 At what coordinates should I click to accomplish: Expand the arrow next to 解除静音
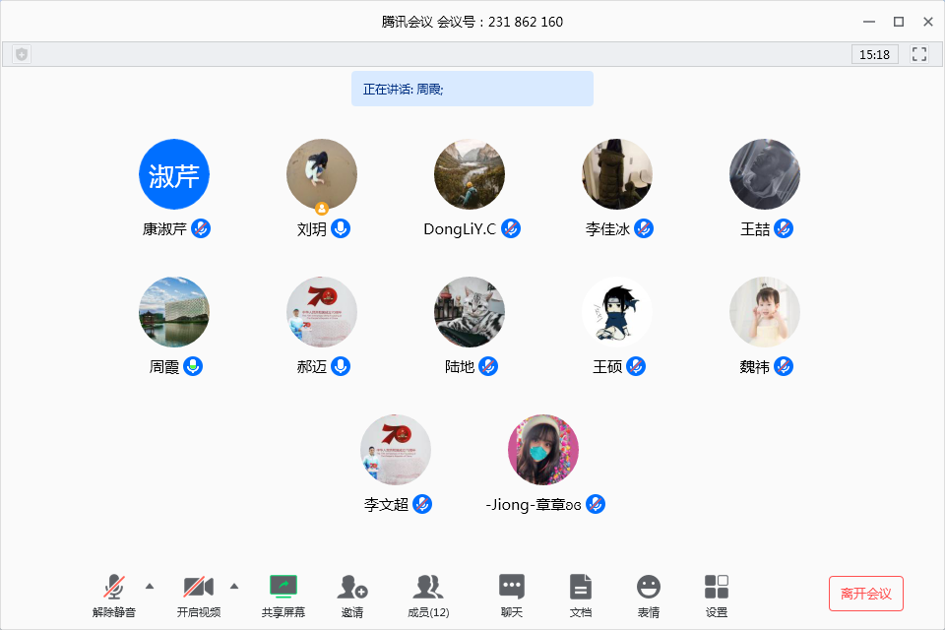coord(150,586)
